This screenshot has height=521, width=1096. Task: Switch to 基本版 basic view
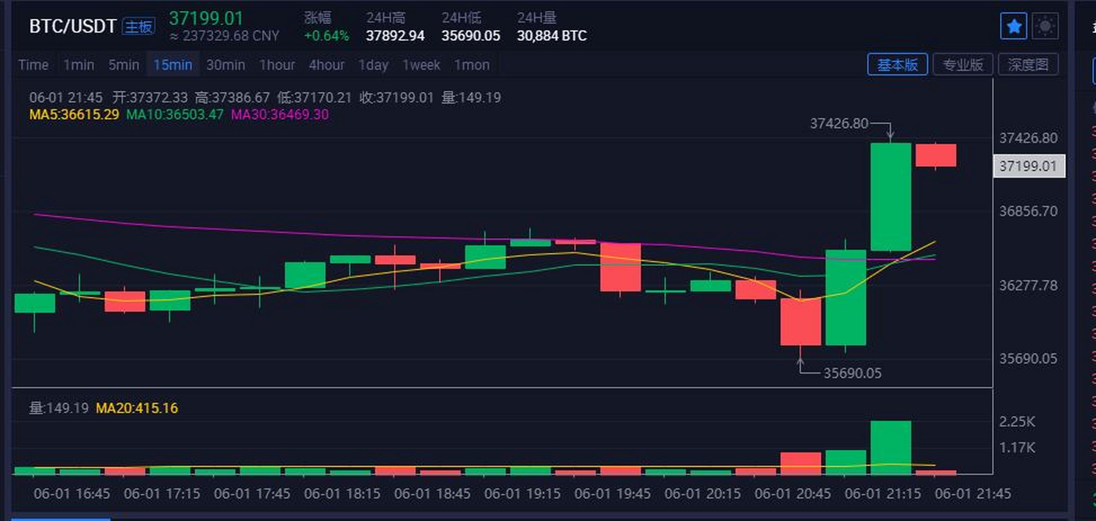(897, 65)
